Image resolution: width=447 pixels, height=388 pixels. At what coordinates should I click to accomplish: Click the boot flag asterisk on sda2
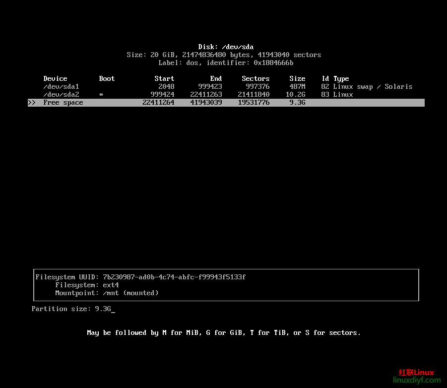(101, 95)
